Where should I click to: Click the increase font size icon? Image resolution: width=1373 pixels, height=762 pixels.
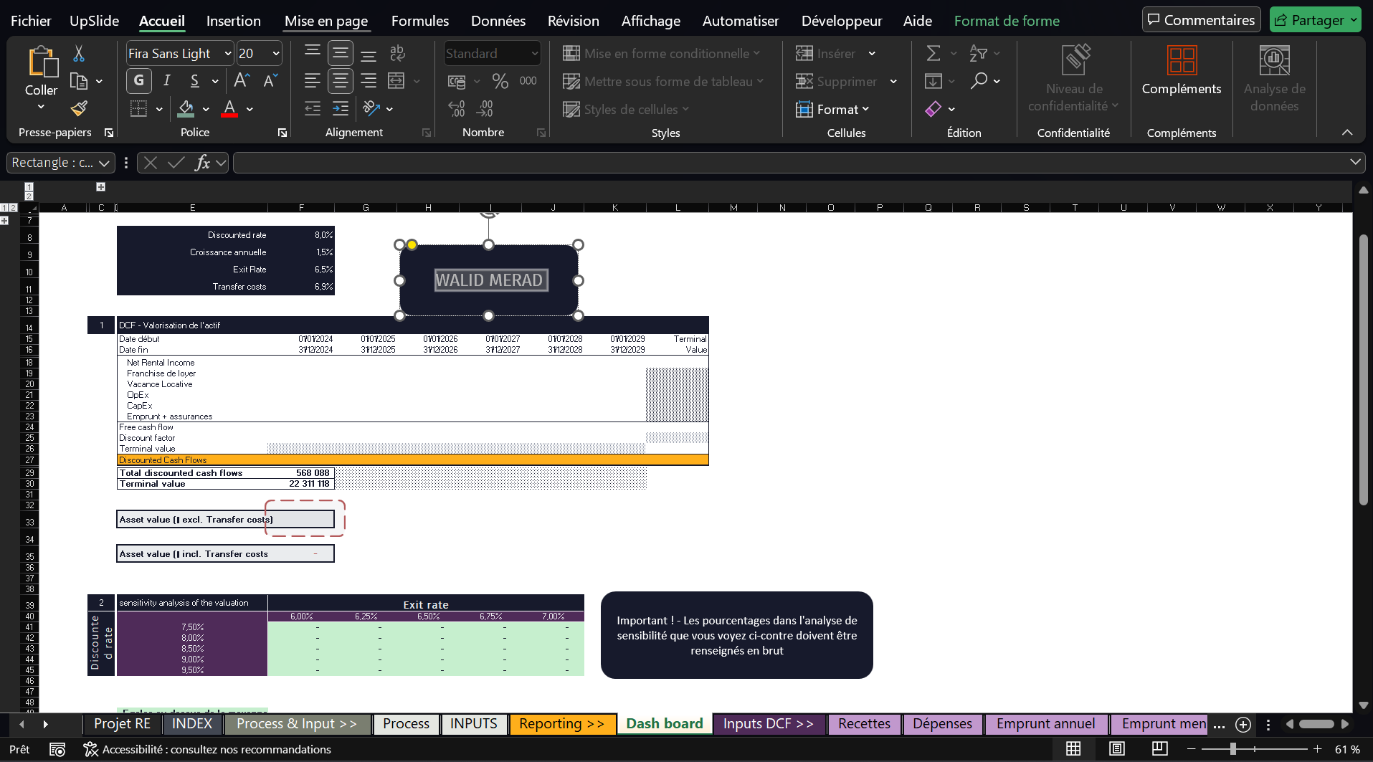[x=242, y=81]
